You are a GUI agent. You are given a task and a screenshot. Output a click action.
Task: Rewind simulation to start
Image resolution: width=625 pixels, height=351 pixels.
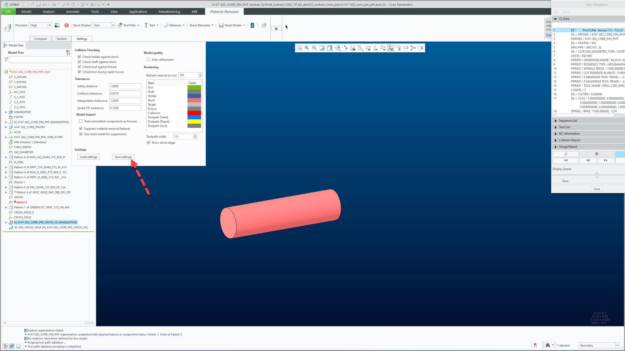point(566,160)
